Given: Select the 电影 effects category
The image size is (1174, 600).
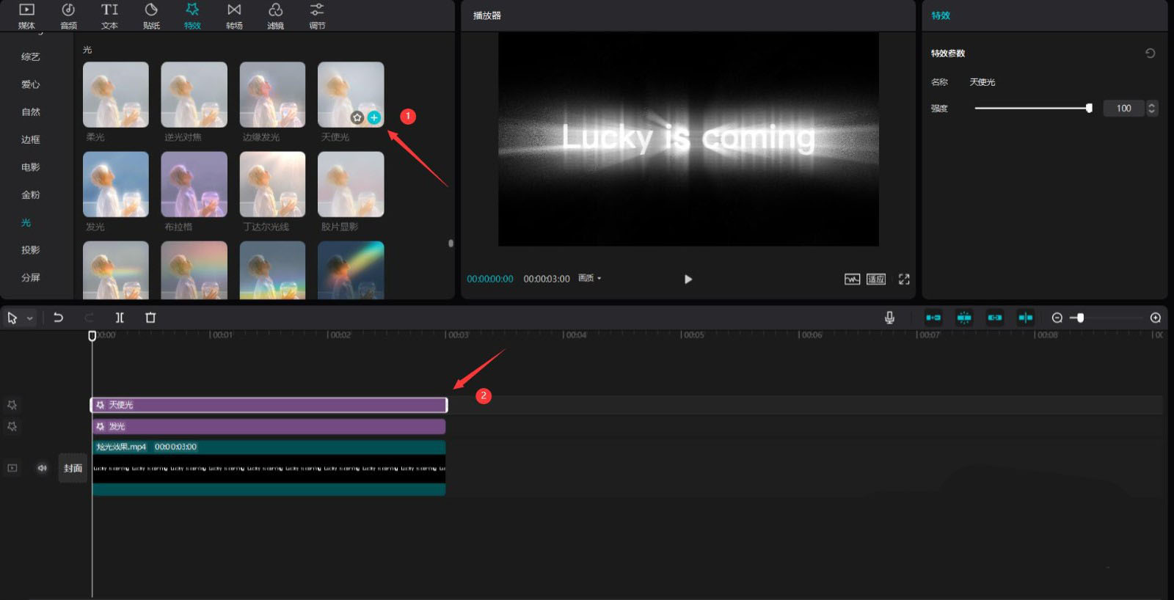Looking at the screenshot, I should coord(31,167).
